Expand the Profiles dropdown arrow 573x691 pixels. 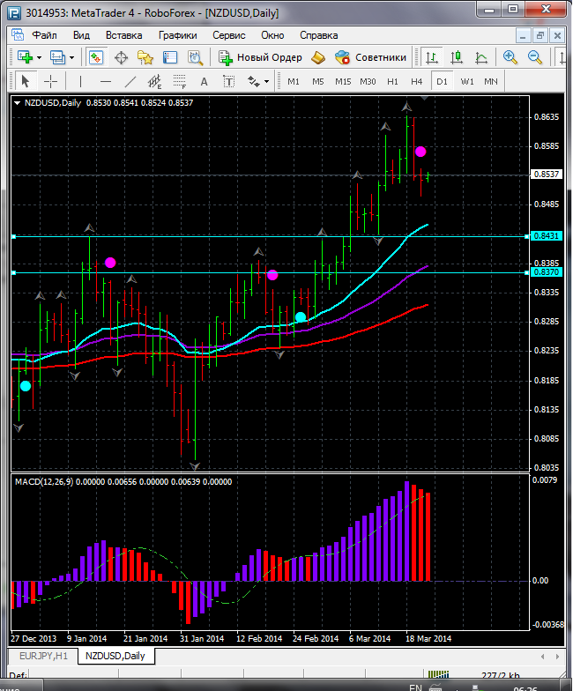(72, 58)
